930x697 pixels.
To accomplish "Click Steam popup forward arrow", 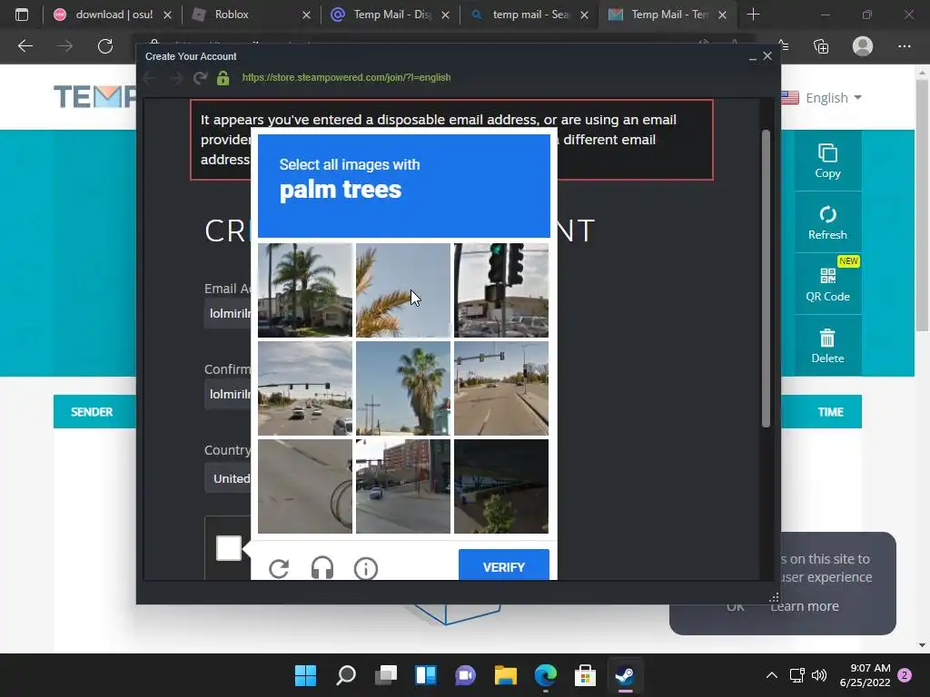I will (176, 78).
